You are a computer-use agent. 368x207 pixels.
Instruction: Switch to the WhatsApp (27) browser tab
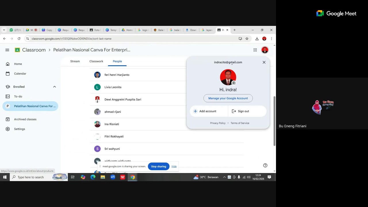16,30
